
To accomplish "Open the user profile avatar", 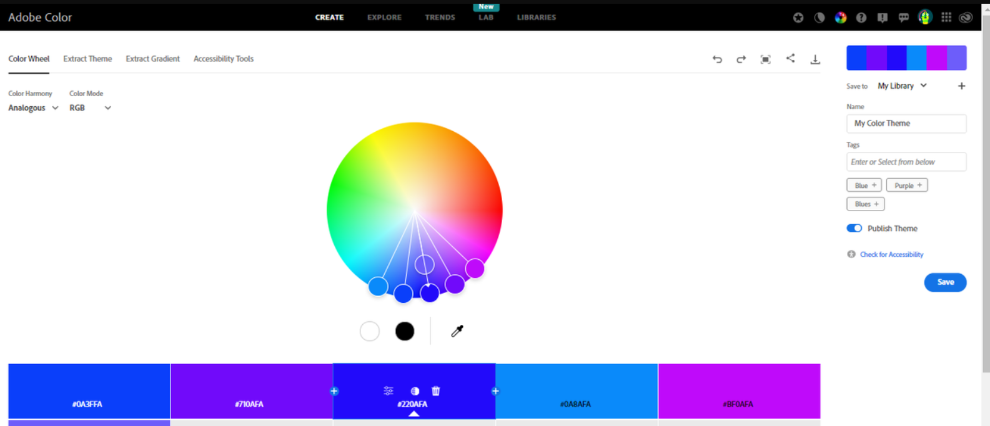I will click(925, 17).
